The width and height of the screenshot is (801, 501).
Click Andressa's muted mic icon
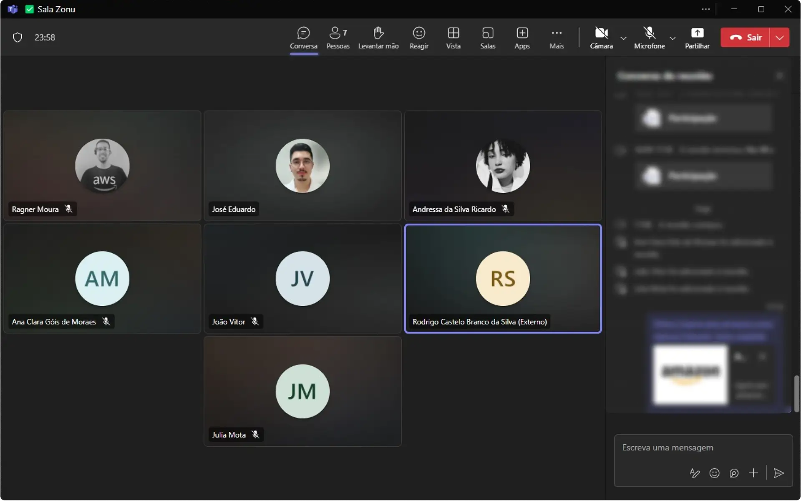506,209
